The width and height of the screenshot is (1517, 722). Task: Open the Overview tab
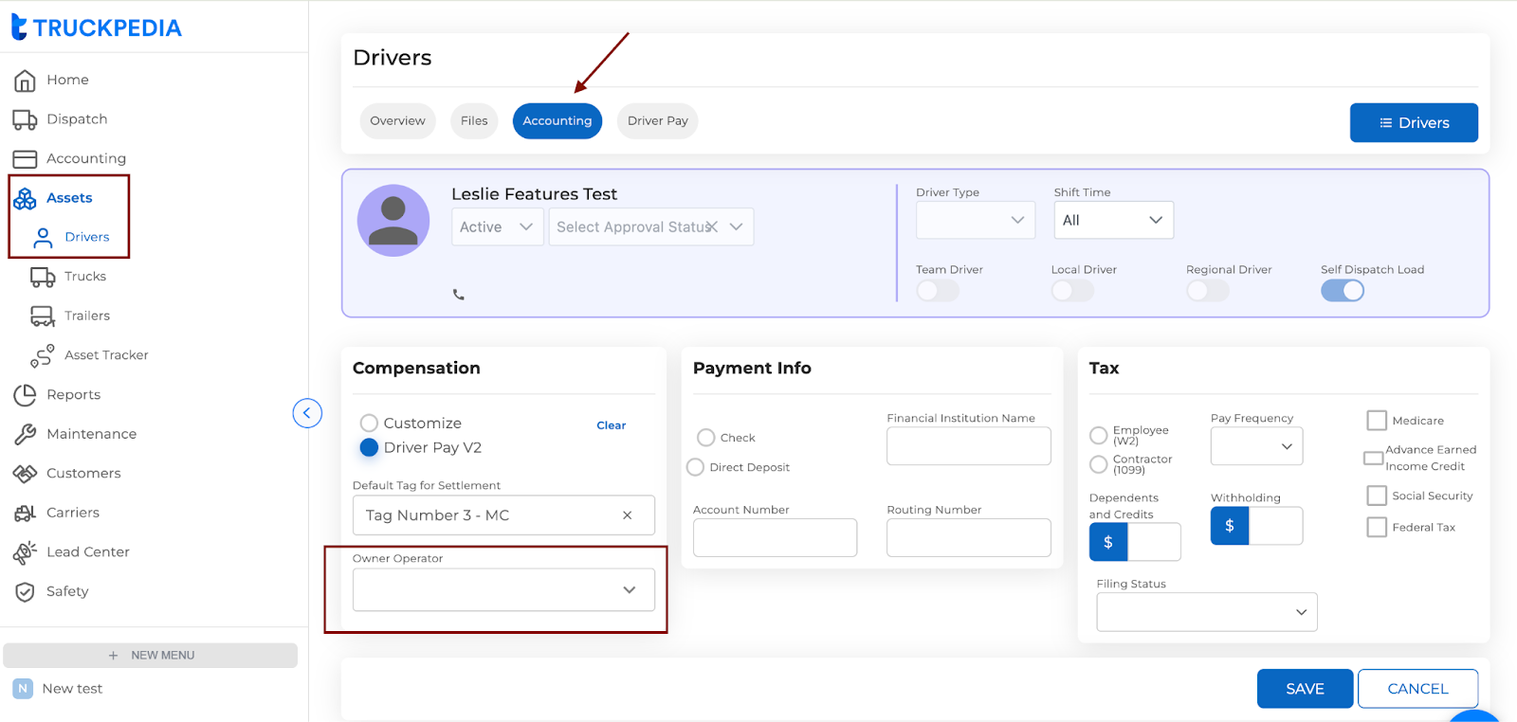397,121
